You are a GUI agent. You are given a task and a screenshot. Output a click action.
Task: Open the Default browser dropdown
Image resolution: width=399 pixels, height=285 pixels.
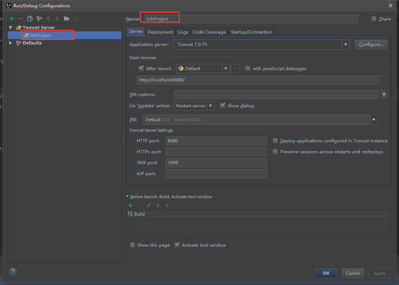point(226,69)
